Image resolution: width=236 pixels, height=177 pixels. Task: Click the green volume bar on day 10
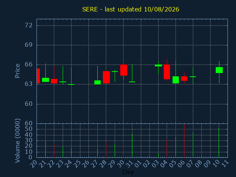(219, 143)
